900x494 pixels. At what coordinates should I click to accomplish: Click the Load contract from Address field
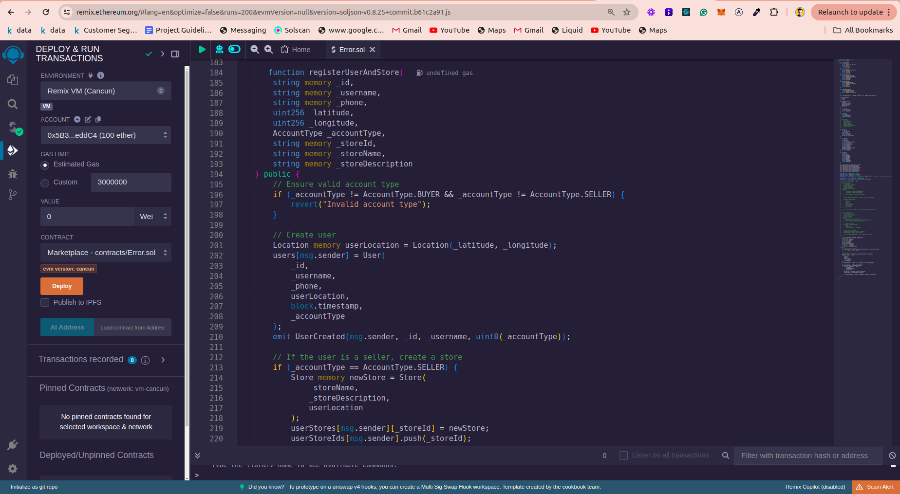tap(133, 328)
